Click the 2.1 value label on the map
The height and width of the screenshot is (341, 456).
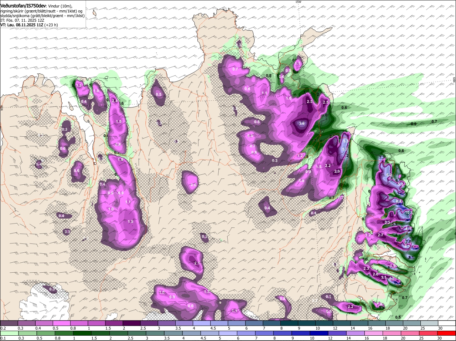[x=197, y=263]
